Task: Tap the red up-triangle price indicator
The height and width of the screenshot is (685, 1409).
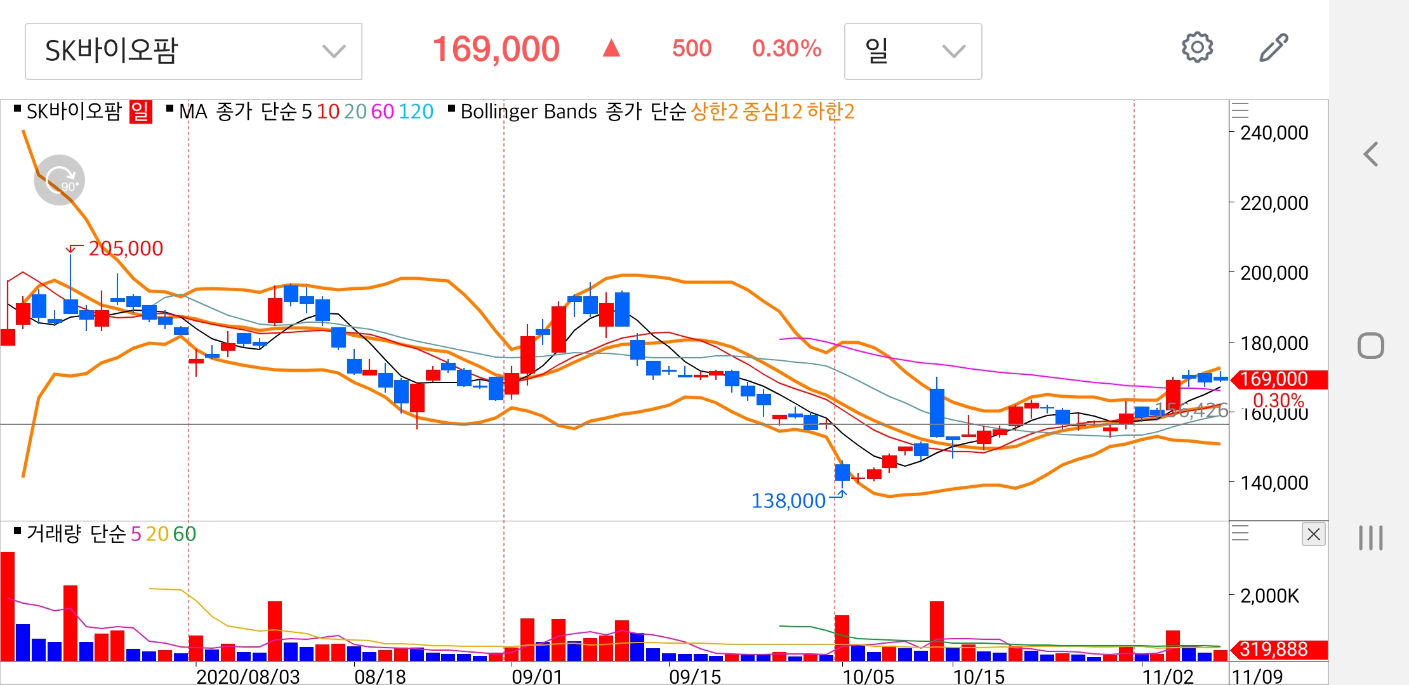Action: (611, 48)
